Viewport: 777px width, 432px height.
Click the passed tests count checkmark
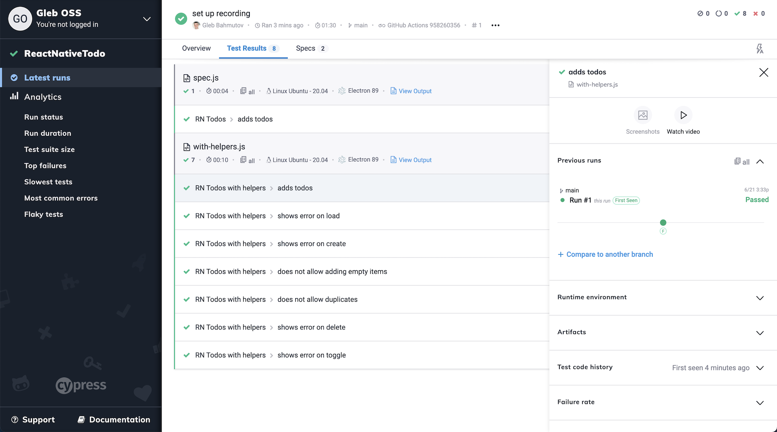[x=737, y=14]
